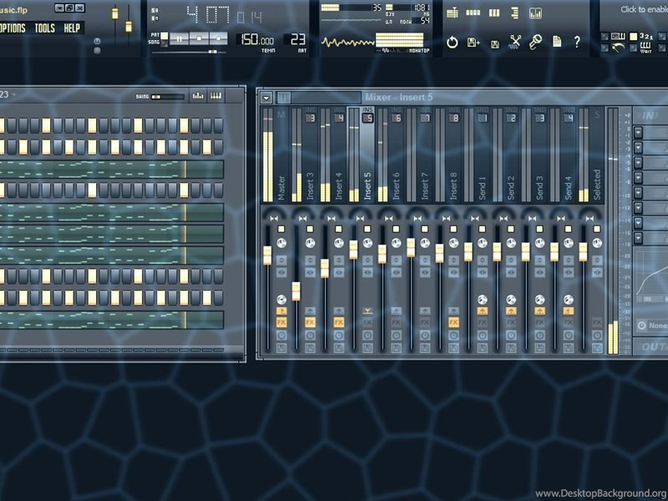Open the Piano Roll toolbar icon
This screenshot has width=668, height=501.
click(494, 13)
